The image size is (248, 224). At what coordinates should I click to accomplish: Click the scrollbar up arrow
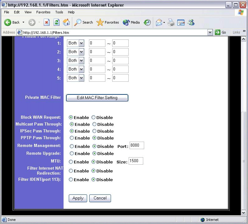pyautogui.click(x=244, y=39)
